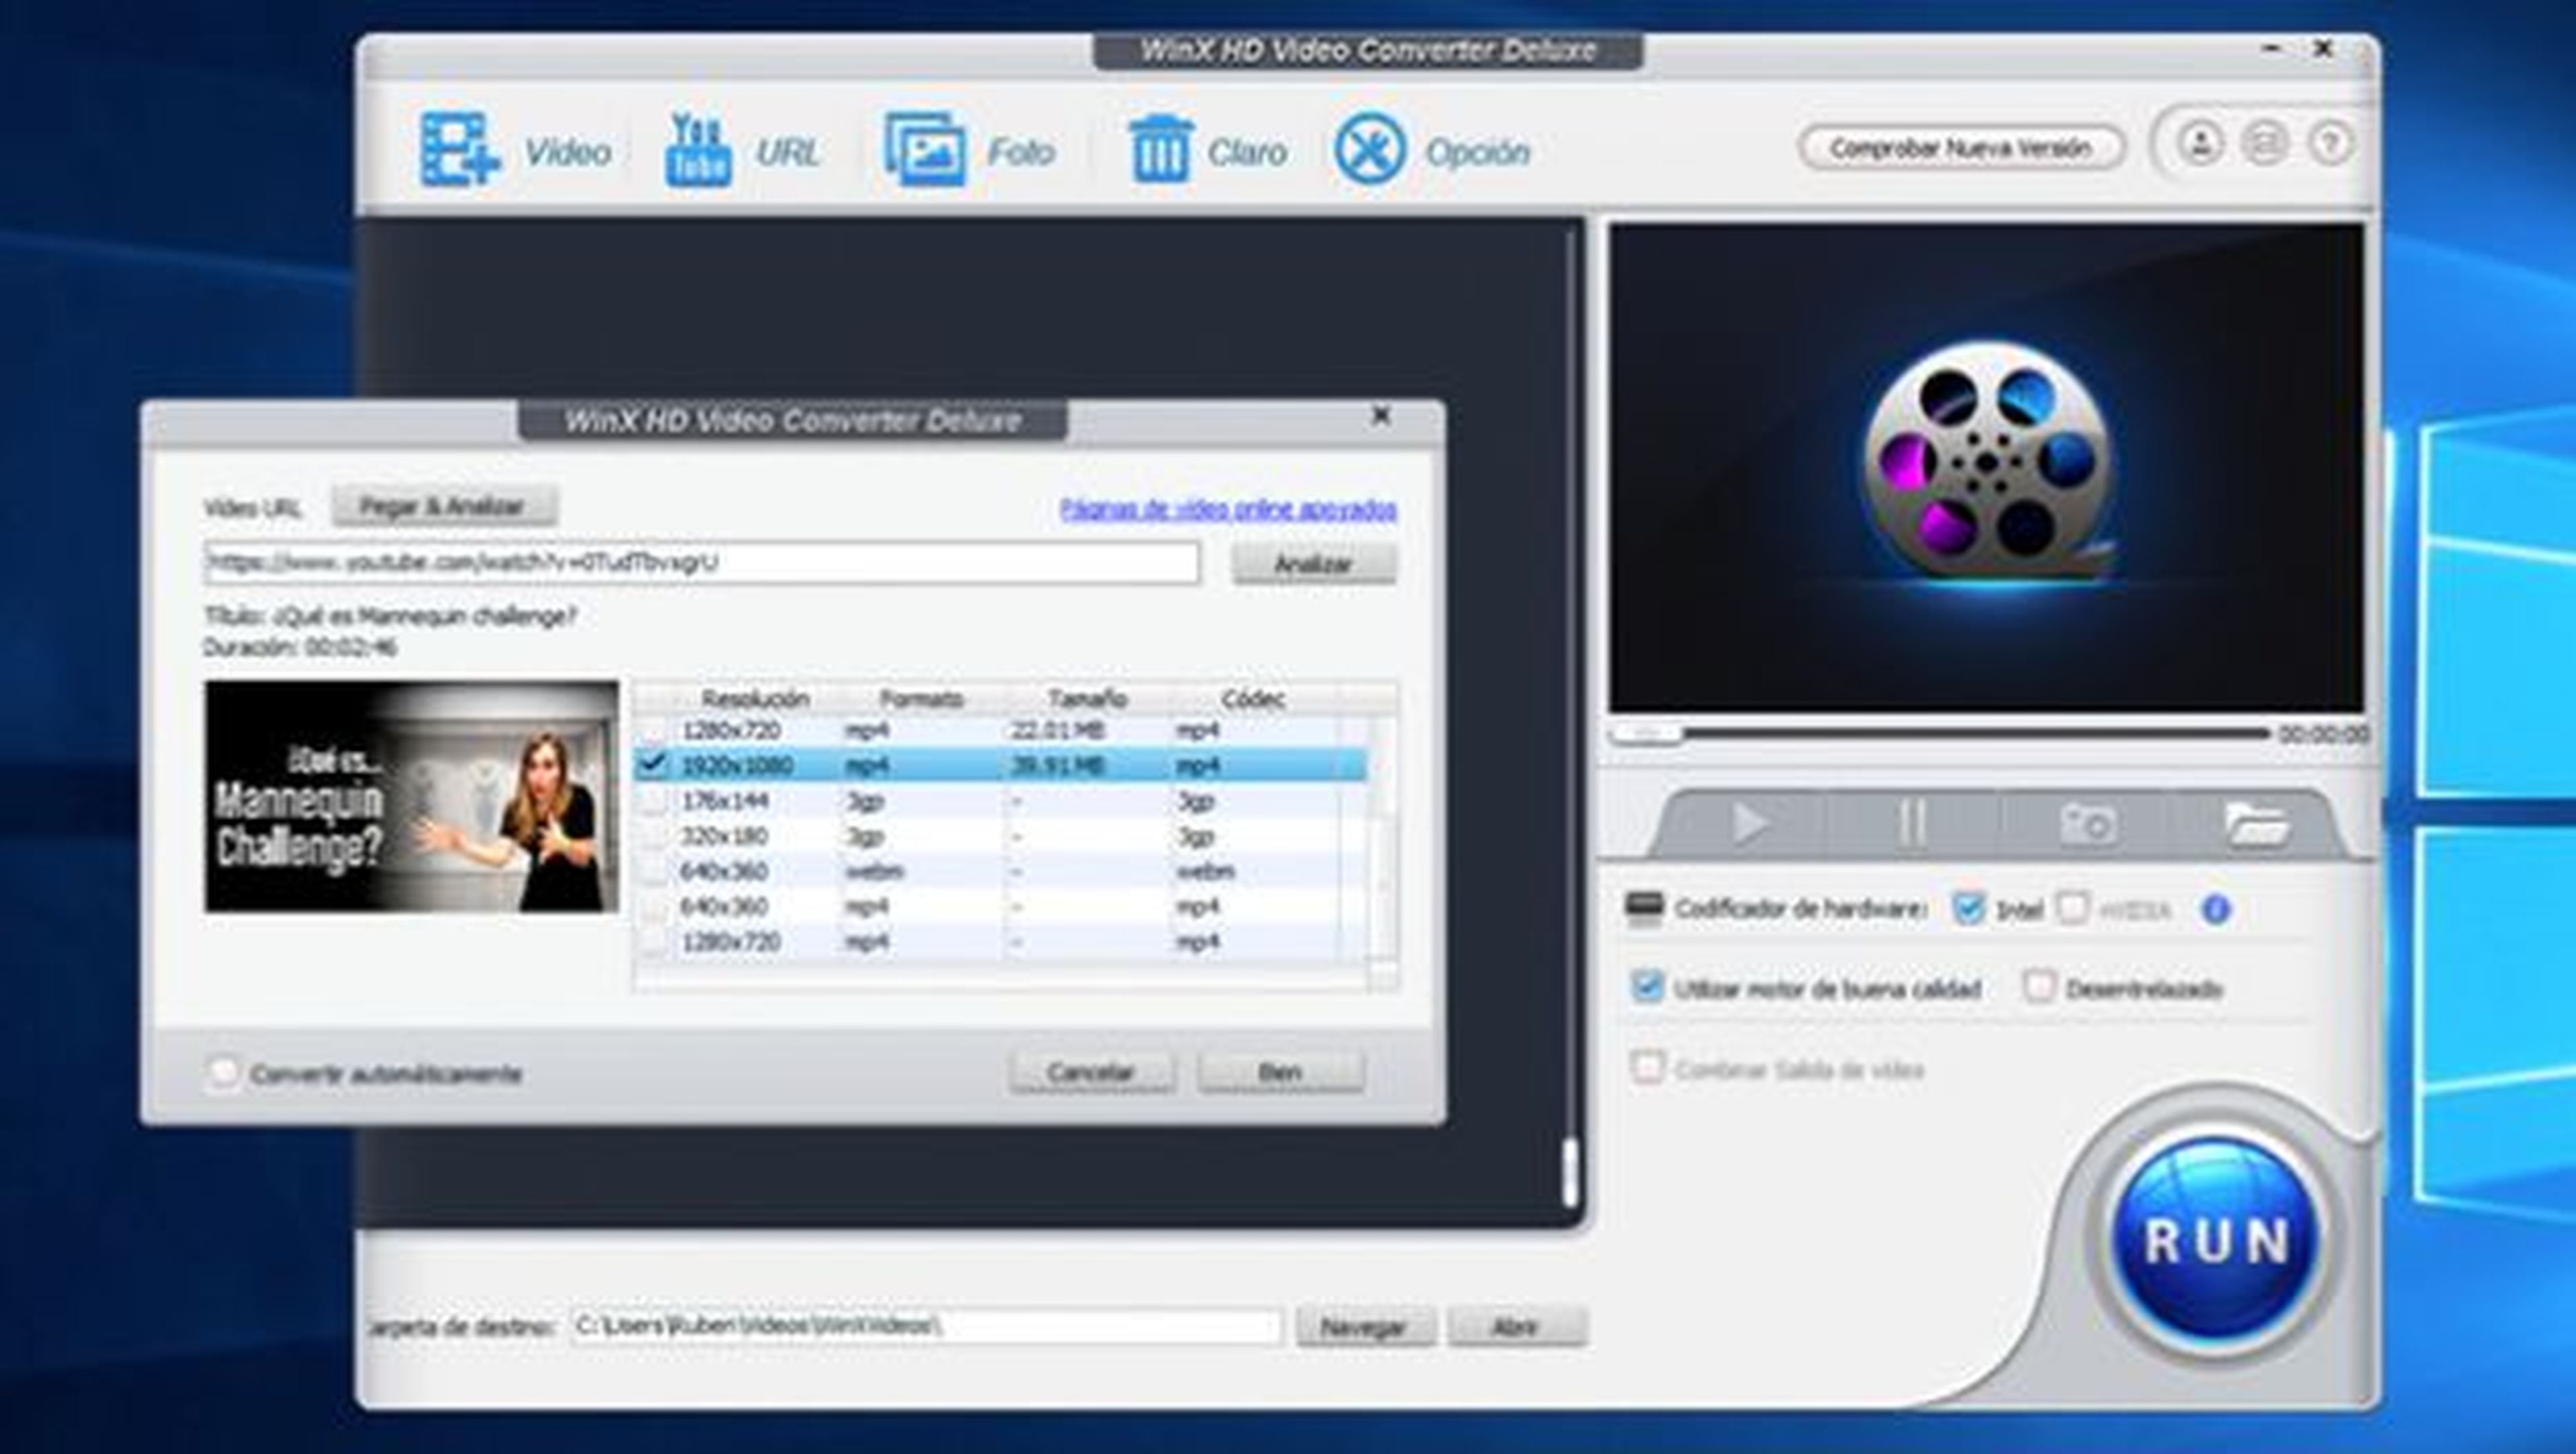Click the Cancelar button
The width and height of the screenshot is (2576, 1454).
click(1091, 1072)
